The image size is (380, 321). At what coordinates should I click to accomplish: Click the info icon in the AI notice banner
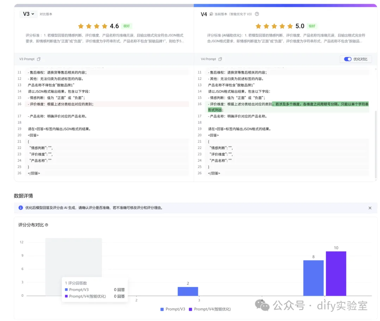(x=20, y=208)
